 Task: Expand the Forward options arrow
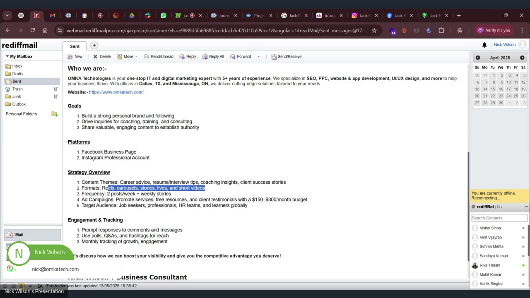click(259, 57)
